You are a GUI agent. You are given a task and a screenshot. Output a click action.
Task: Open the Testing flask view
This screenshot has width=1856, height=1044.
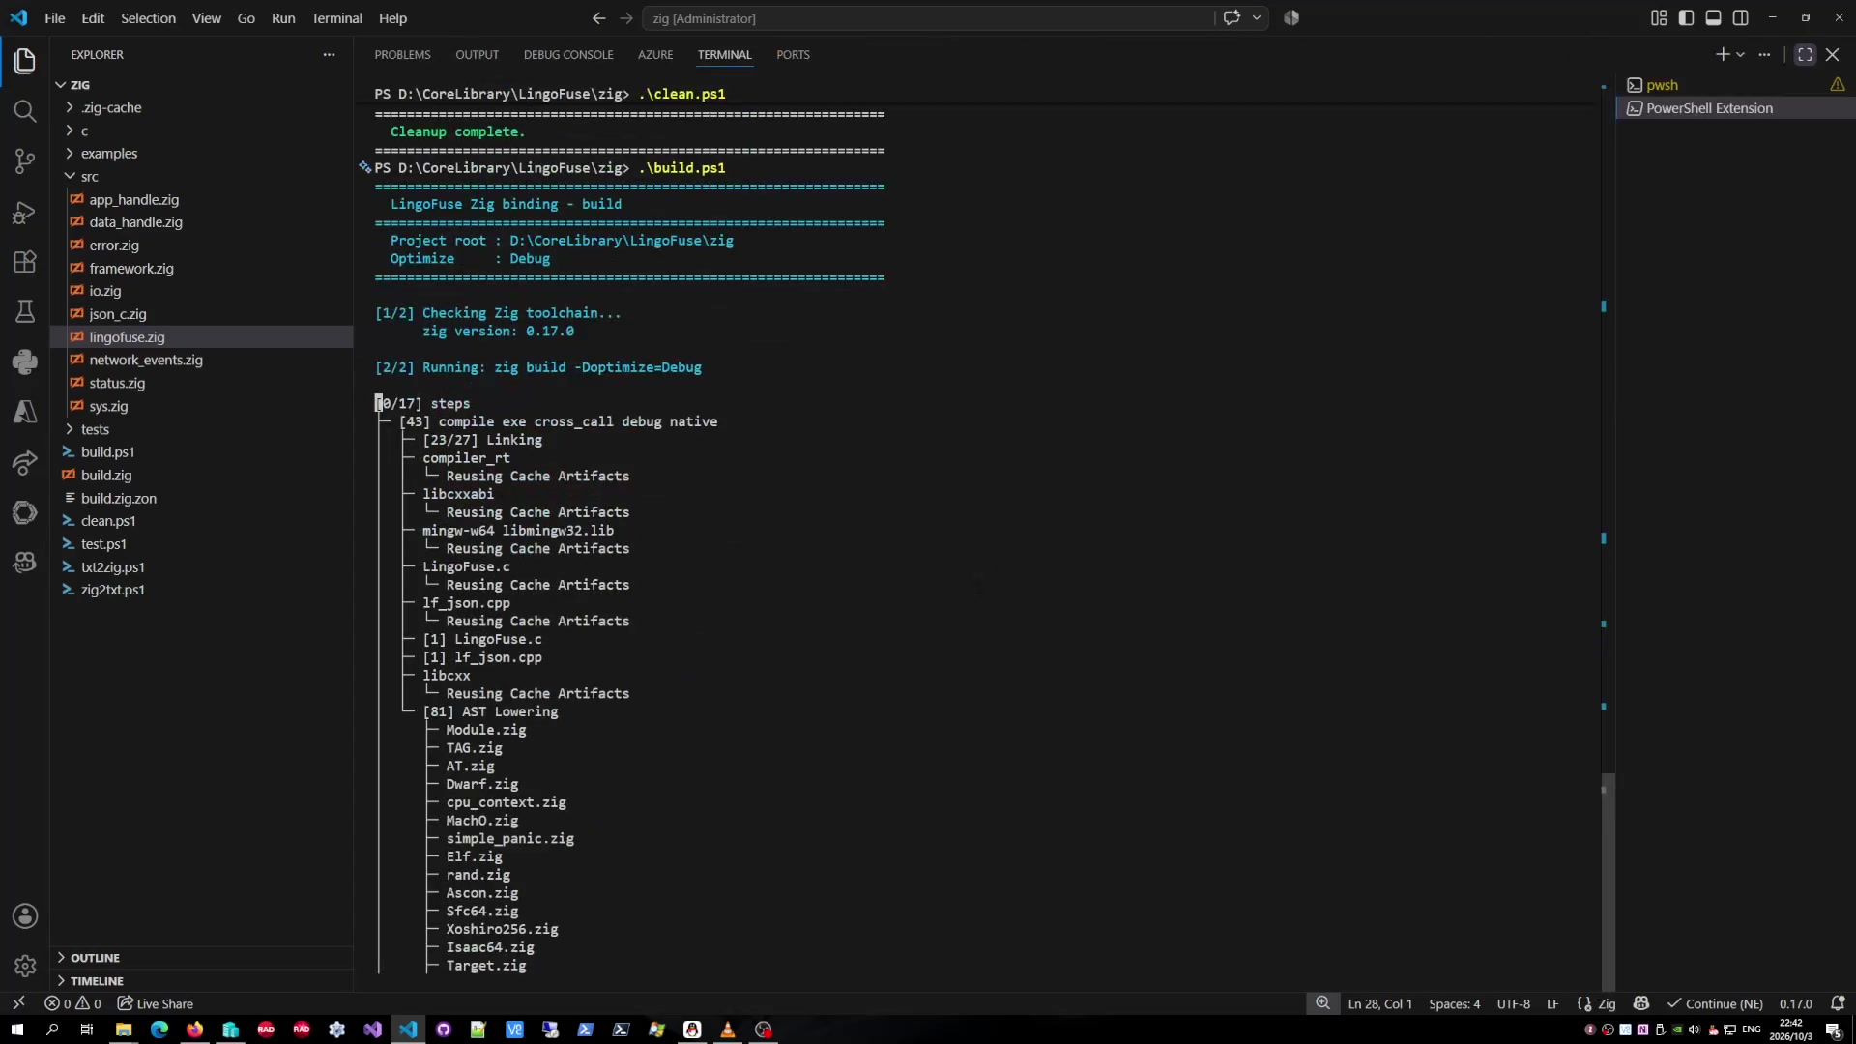click(25, 312)
